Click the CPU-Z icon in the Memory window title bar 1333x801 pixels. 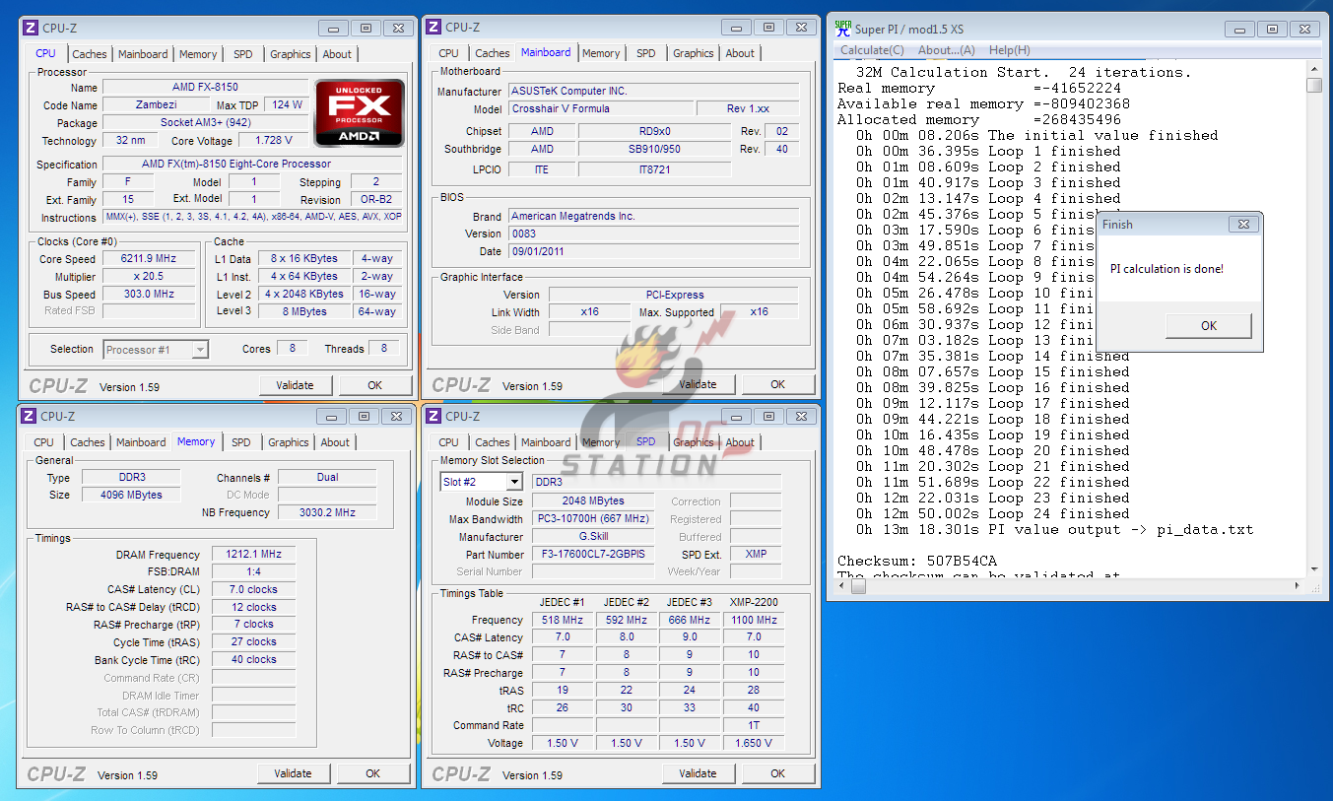click(x=29, y=416)
